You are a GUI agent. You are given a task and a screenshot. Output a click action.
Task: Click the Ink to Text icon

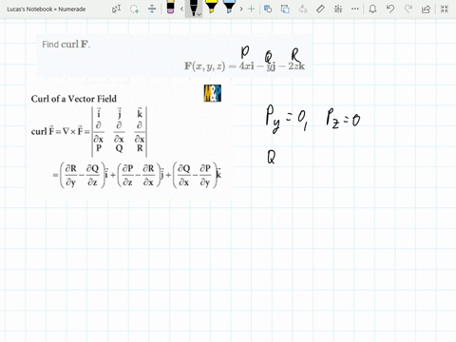(303, 9)
